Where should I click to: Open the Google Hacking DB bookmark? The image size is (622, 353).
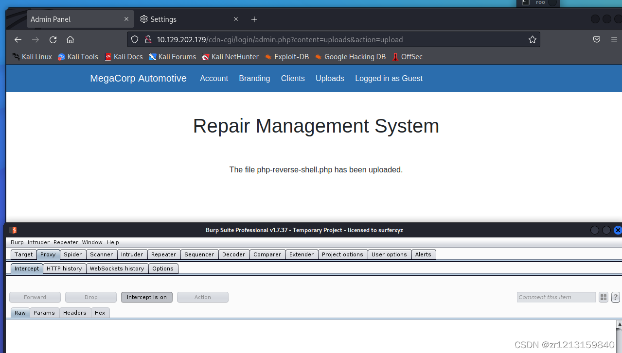click(x=350, y=57)
